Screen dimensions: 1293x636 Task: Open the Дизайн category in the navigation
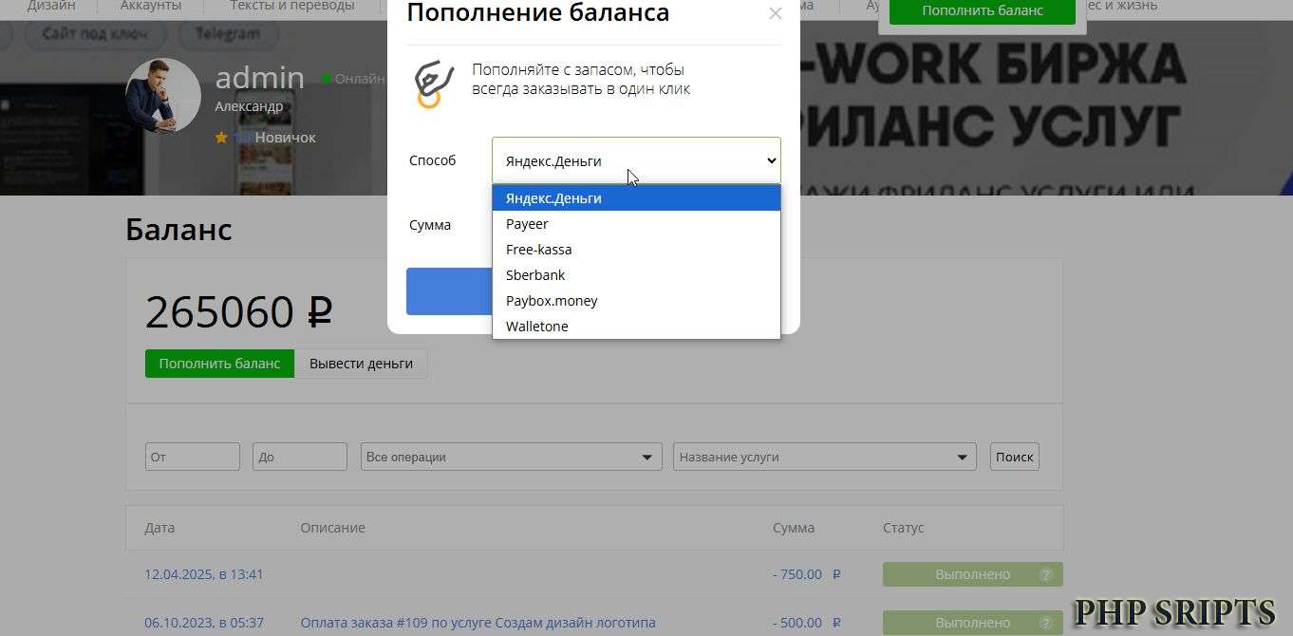pos(51,6)
